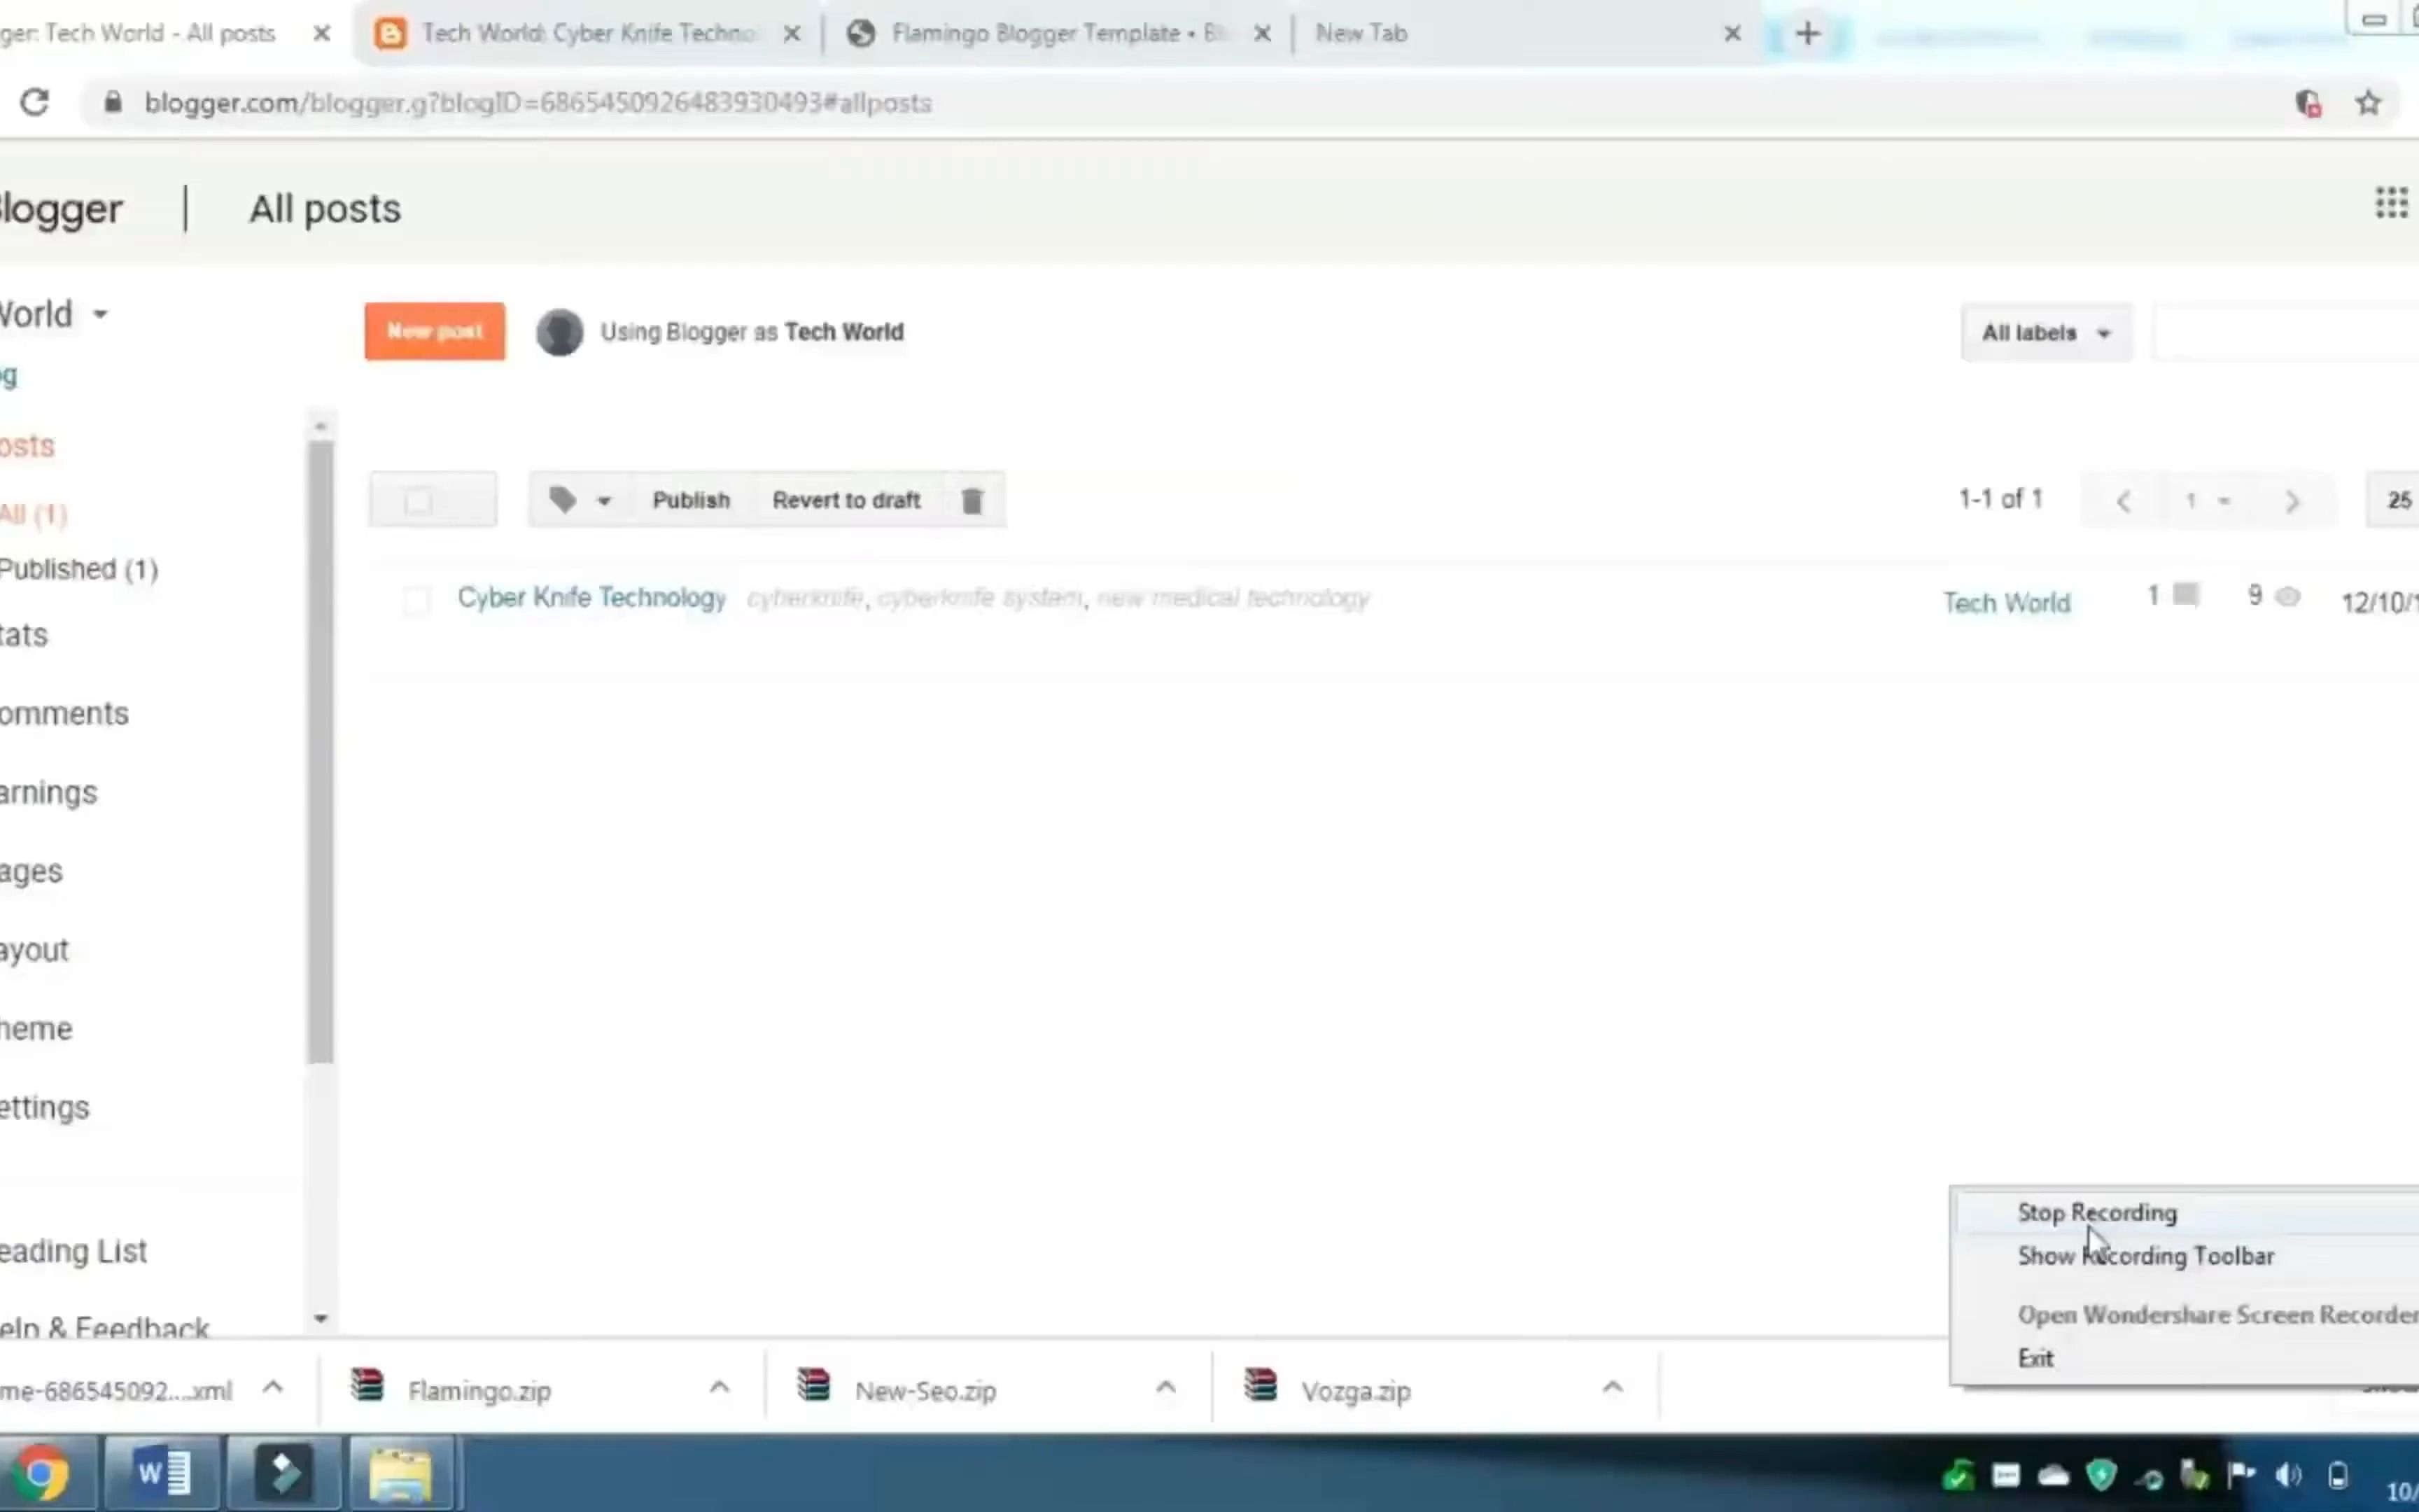Expand the All labels dropdown filter
2419x1512 pixels.
coord(2047,331)
